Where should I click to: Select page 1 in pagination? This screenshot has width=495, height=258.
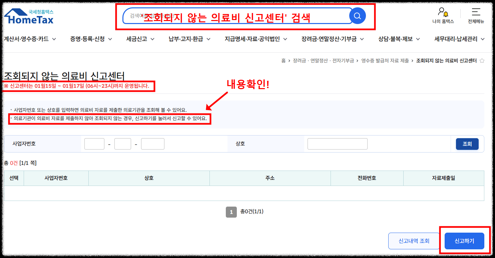pos(231,212)
